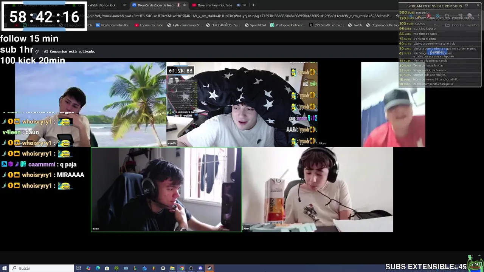This screenshot has width=484, height=272.
Task: Select the aaaa participant video tile
Action: 166,189
